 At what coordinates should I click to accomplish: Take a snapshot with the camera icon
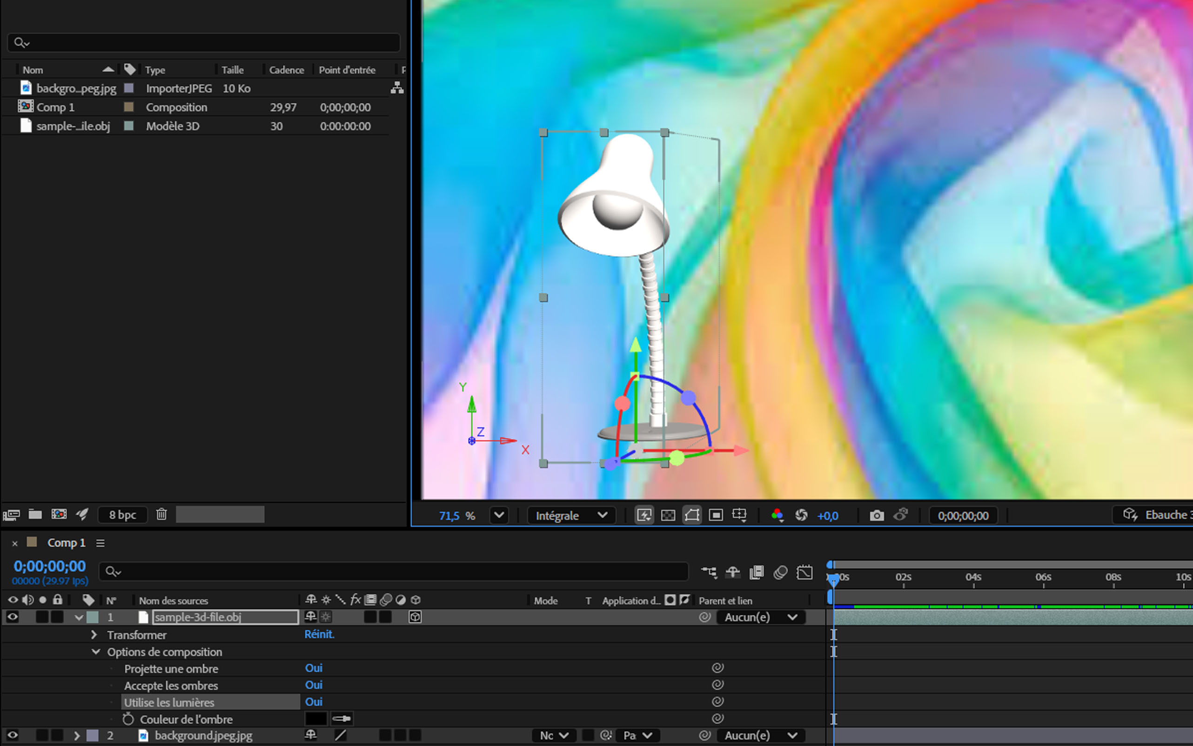coord(877,516)
